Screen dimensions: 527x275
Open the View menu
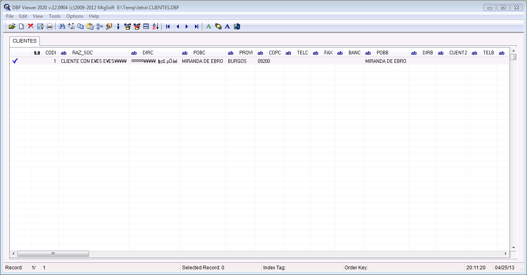coord(38,16)
